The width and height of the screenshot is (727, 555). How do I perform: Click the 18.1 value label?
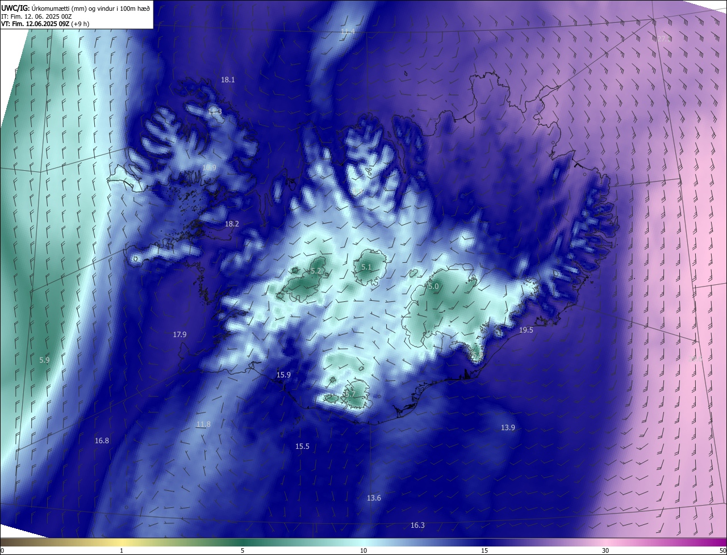(x=228, y=80)
